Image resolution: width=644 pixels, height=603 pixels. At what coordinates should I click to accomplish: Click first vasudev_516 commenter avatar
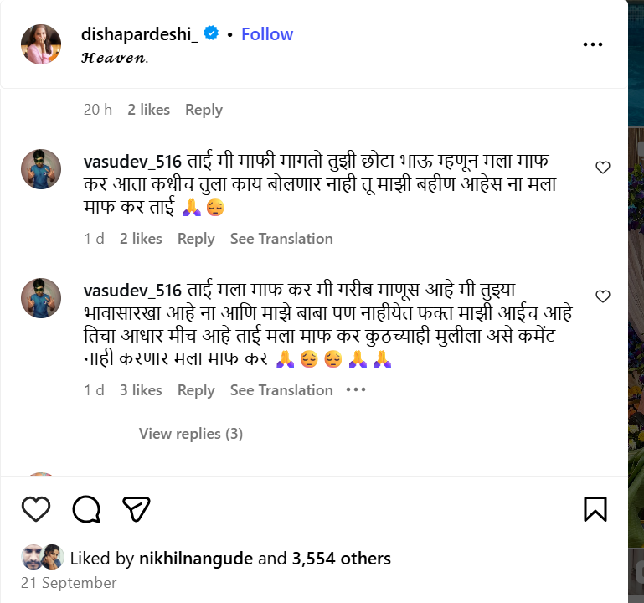[x=41, y=170]
